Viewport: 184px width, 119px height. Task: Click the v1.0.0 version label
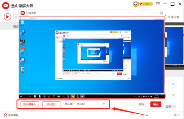point(177,115)
